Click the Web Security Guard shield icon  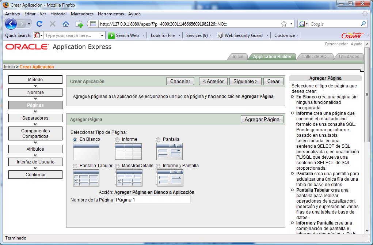pyautogui.click(x=220, y=35)
